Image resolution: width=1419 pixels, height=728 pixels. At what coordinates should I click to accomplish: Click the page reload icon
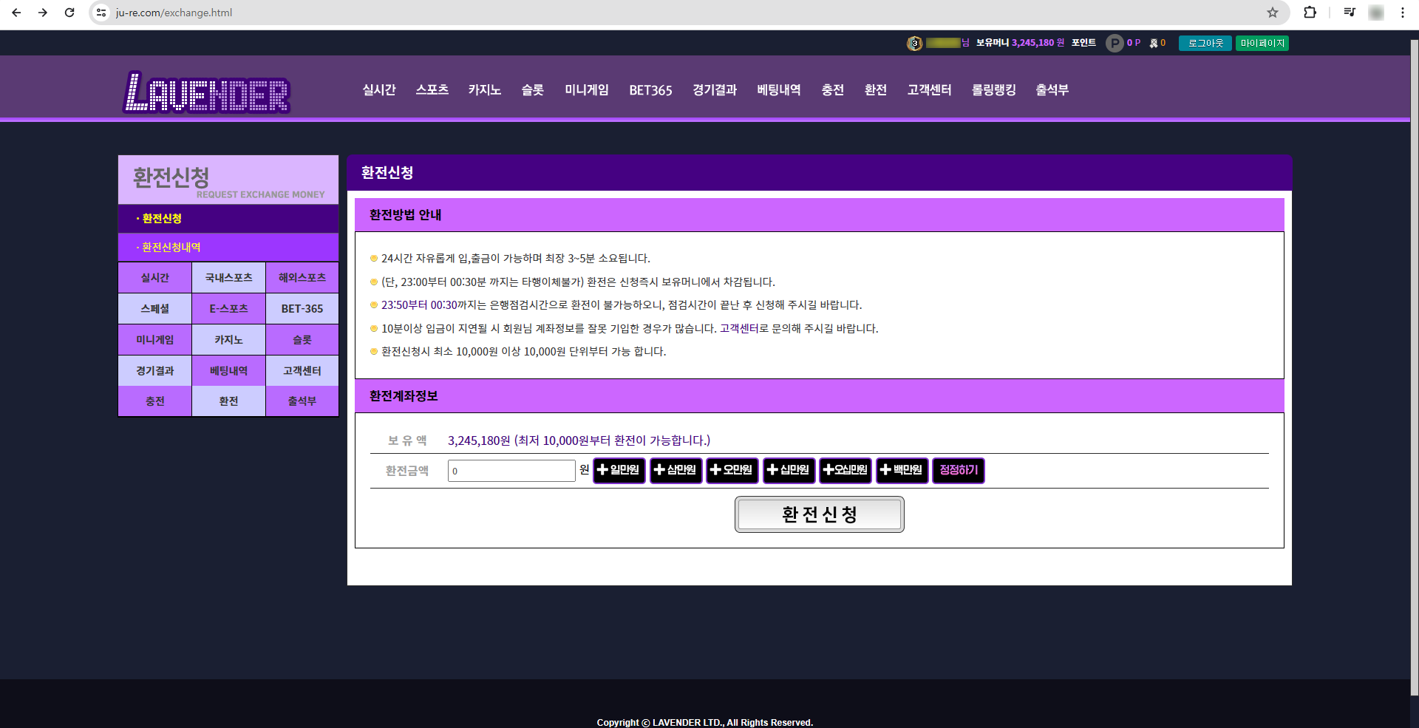69,13
